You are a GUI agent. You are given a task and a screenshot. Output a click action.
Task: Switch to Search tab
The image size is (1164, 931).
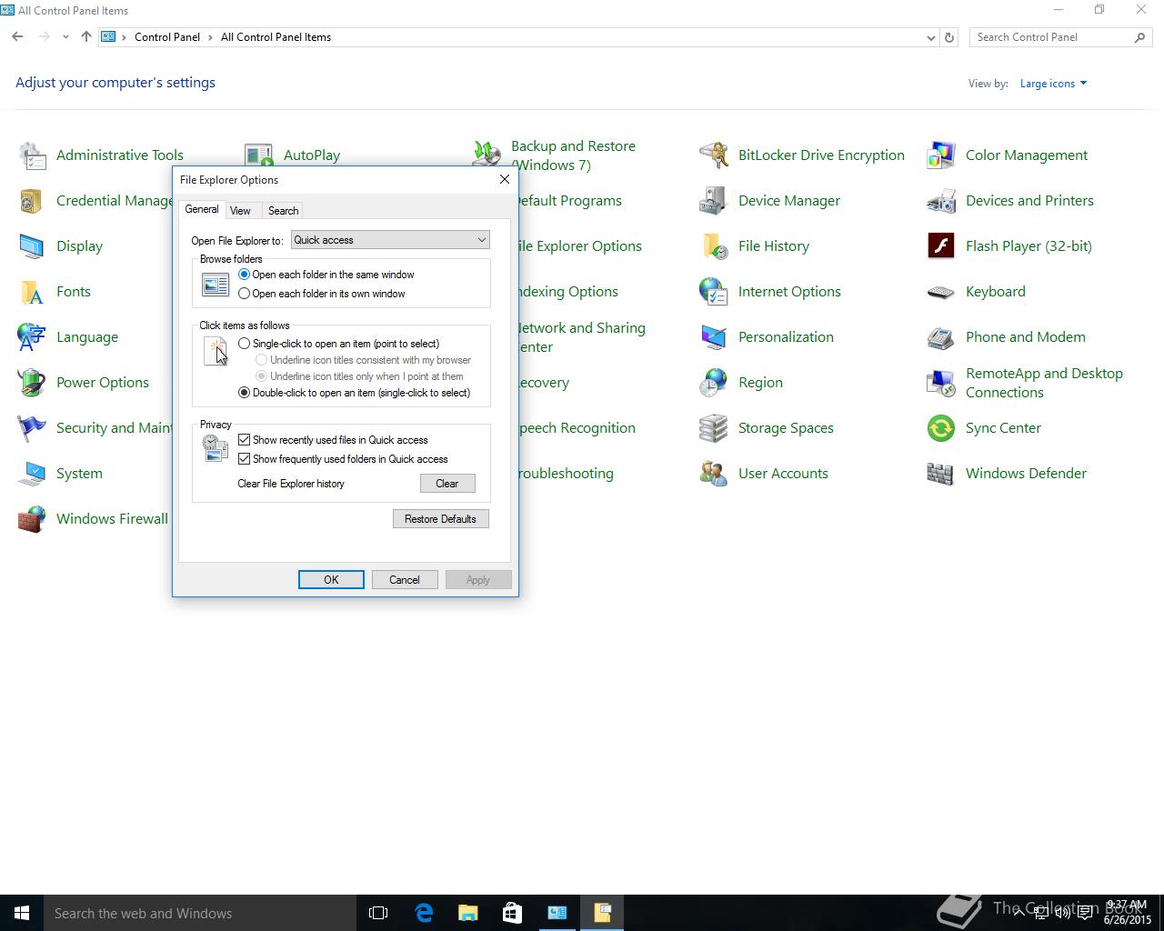(283, 211)
